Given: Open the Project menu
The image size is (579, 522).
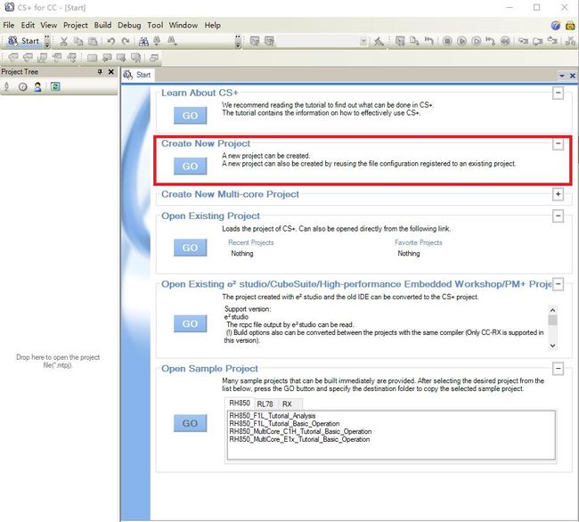Looking at the screenshot, I should point(76,25).
